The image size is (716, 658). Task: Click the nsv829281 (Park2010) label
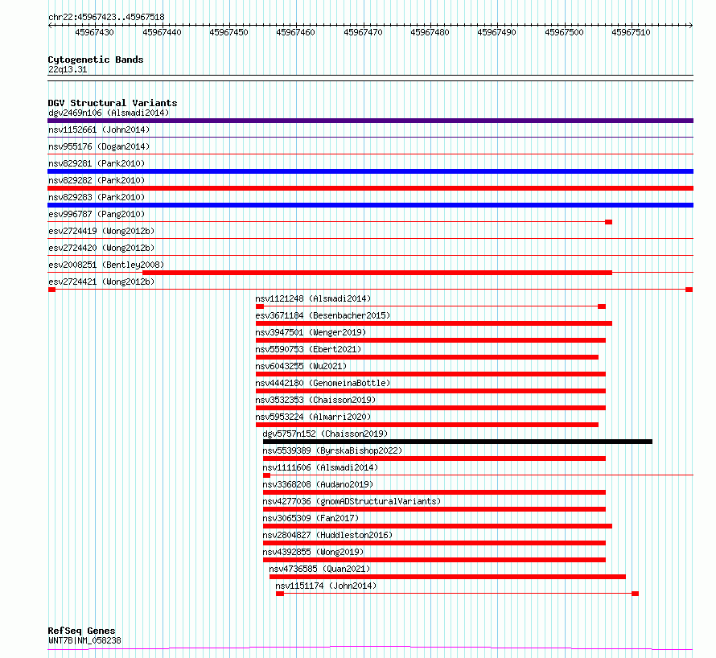pos(97,163)
